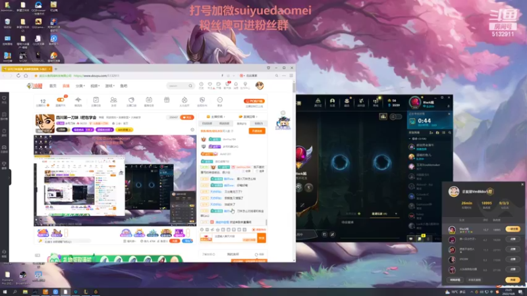527x296 pixels.
Task: Toggle the orange switch in streamer toolbar
Action: (x=61, y=100)
